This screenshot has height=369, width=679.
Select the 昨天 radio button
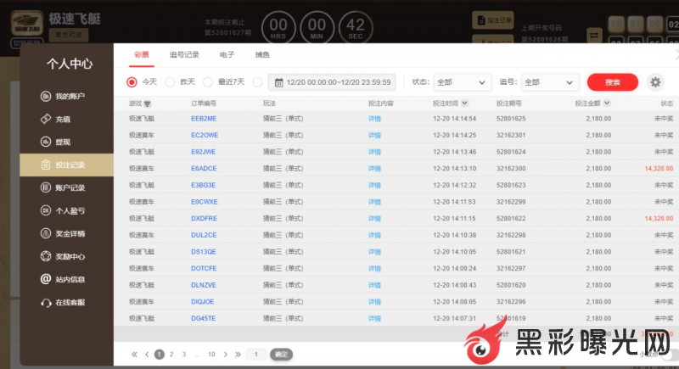pyautogui.click(x=170, y=82)
